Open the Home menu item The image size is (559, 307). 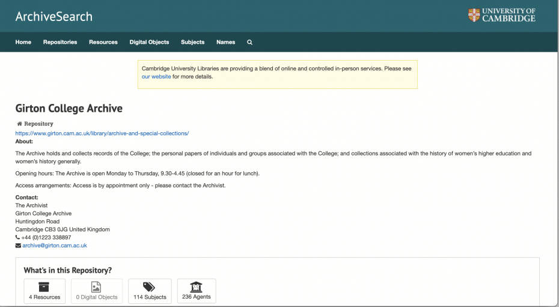tap(23, 42)
